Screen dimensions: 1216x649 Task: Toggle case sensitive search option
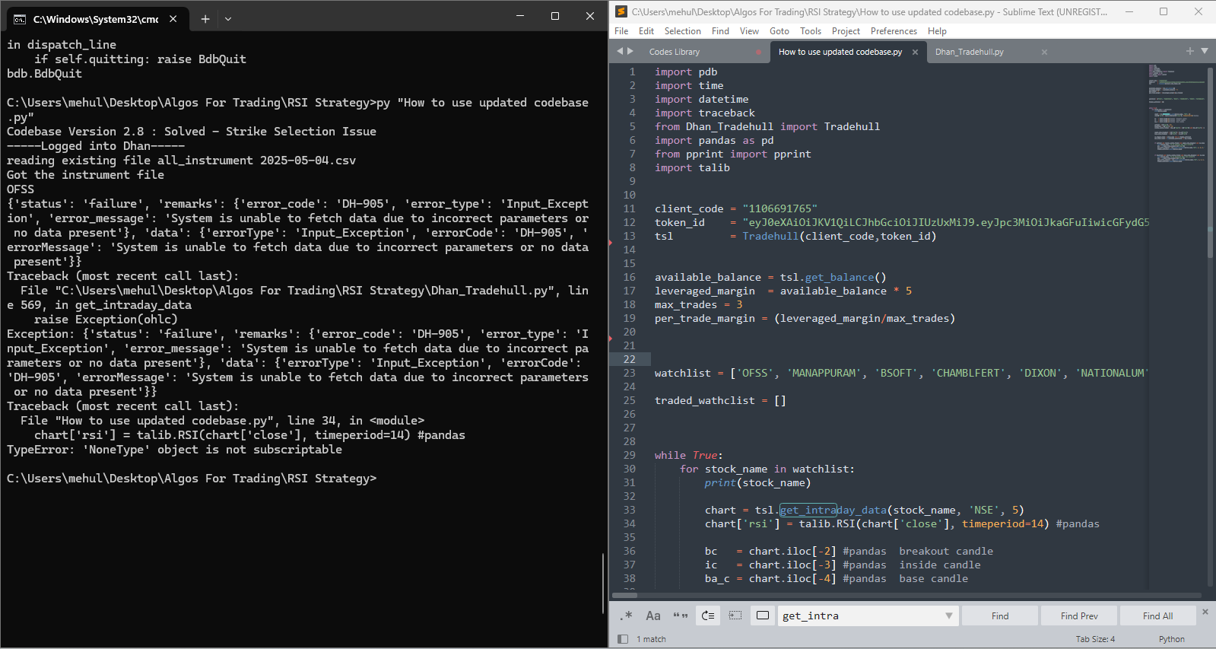(x=653, y=616)
